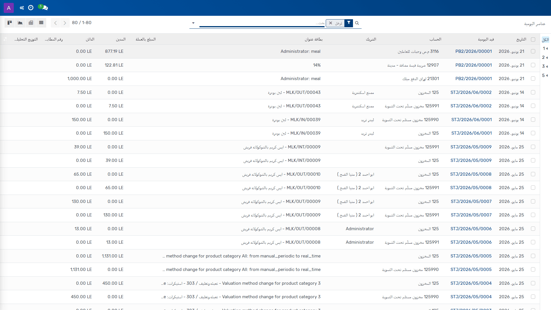The image size is (551, 310).
Task: Click label MLK/OUT/00010 with 65.00 LE debit
Action: [x=281, y=188]
